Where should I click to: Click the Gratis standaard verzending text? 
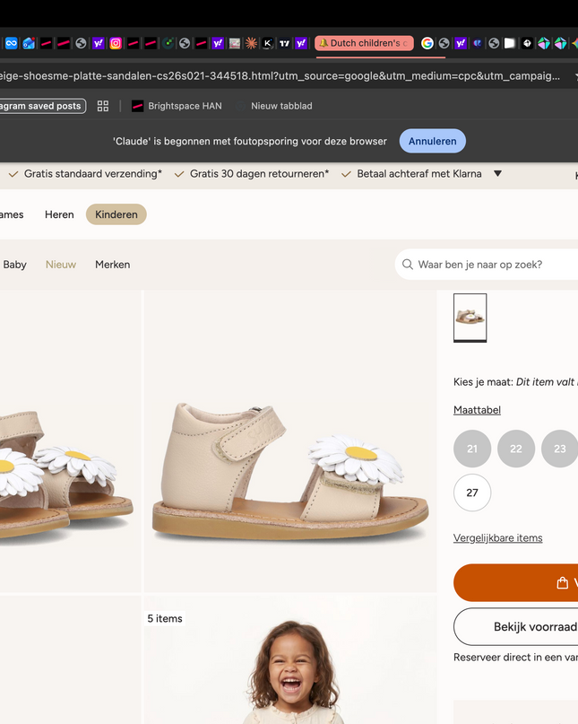click(x=92, y=174)
